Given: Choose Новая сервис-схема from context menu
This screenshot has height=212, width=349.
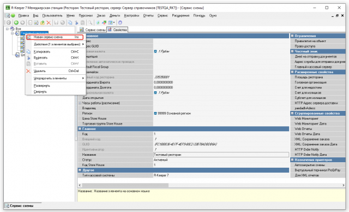Looking at the screenshot, I should coord(55,37).
